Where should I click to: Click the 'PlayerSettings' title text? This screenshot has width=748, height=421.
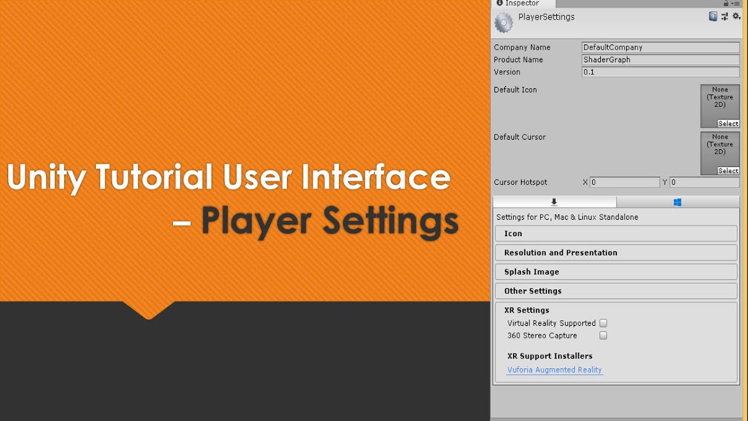click(x=546, y=17)
